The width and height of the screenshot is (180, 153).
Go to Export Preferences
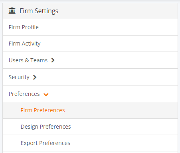pyautogui.click(x=45, y=143)
